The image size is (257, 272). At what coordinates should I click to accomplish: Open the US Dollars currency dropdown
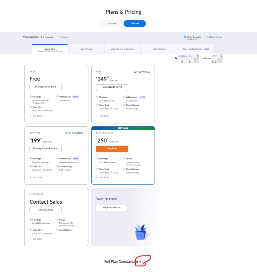click(x=185, y=56)
